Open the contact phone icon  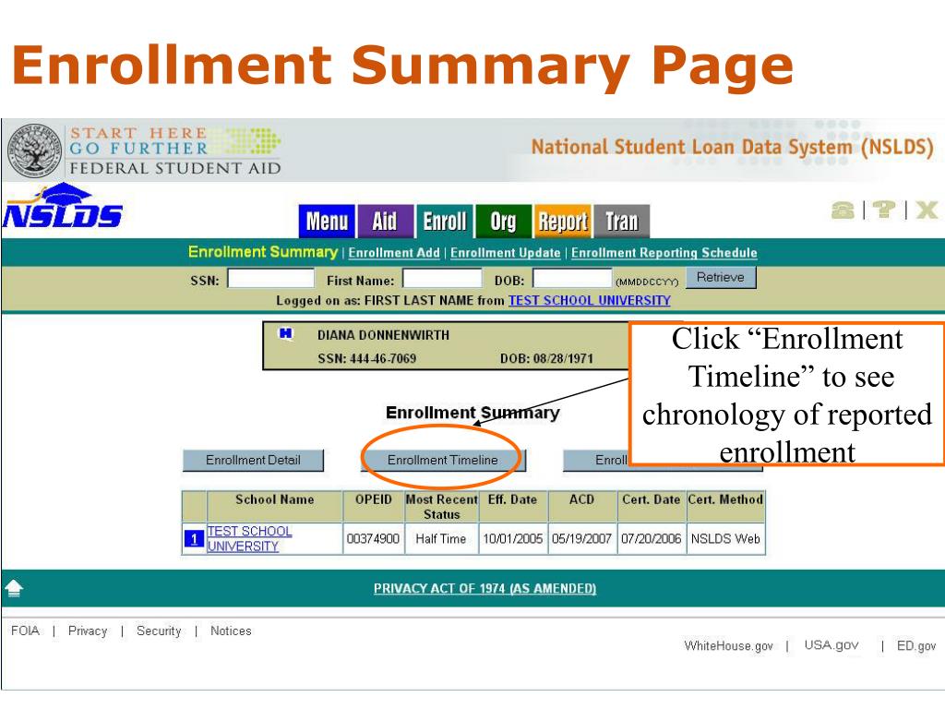click(x=843, y=210)
